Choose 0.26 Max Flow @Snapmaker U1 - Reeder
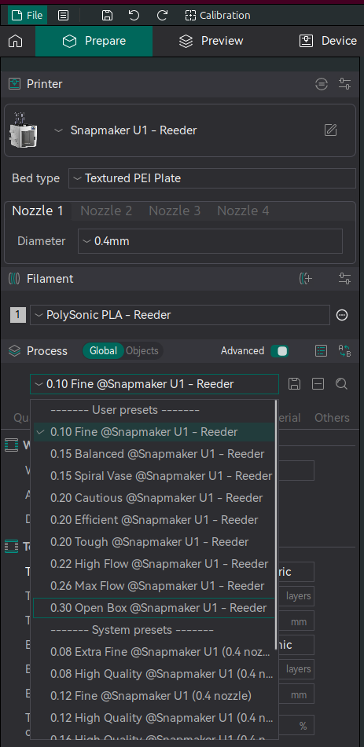 click(x=153, y=585)
